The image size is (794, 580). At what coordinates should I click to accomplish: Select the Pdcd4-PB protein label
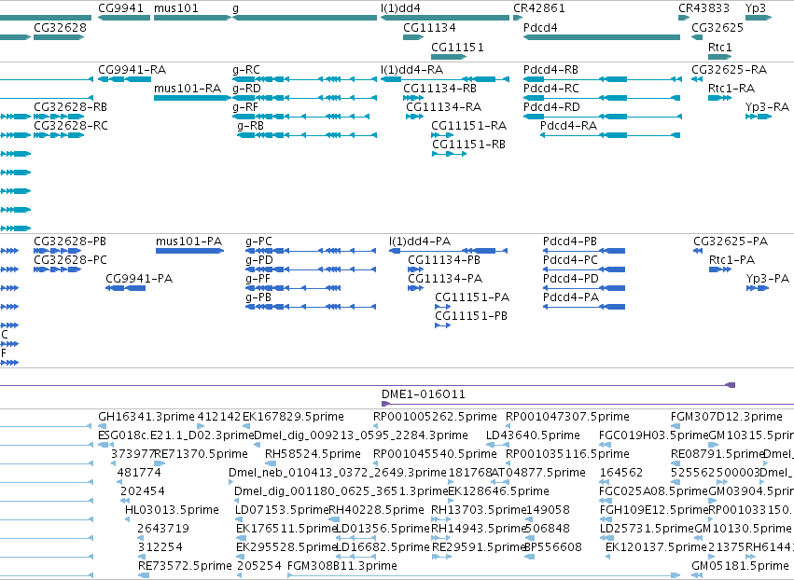click(x=570, y=241)
